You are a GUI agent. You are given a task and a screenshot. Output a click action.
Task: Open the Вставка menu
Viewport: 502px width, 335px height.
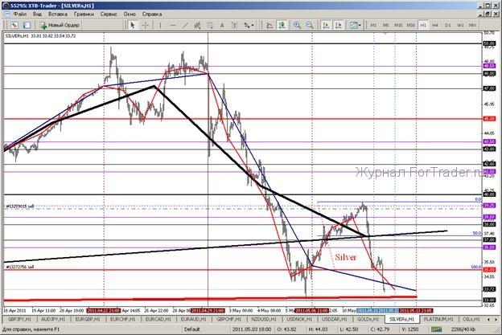(58, 14)
